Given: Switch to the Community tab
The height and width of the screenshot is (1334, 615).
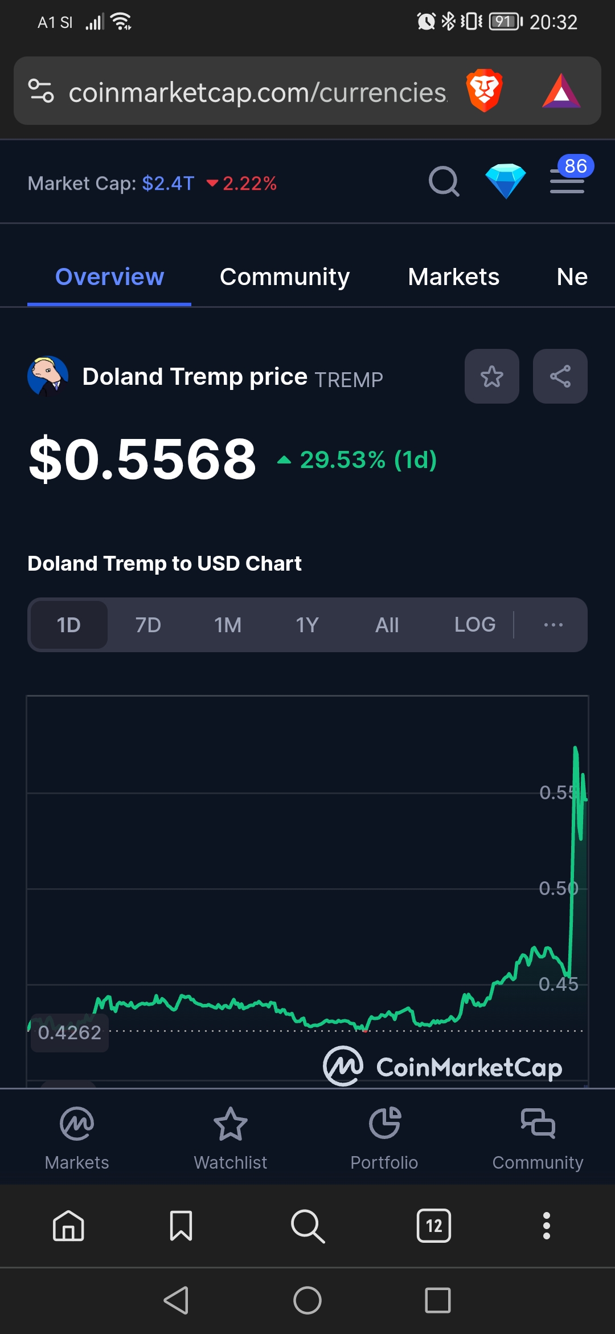Looking at the screenshot, I should tap(285, 277).
